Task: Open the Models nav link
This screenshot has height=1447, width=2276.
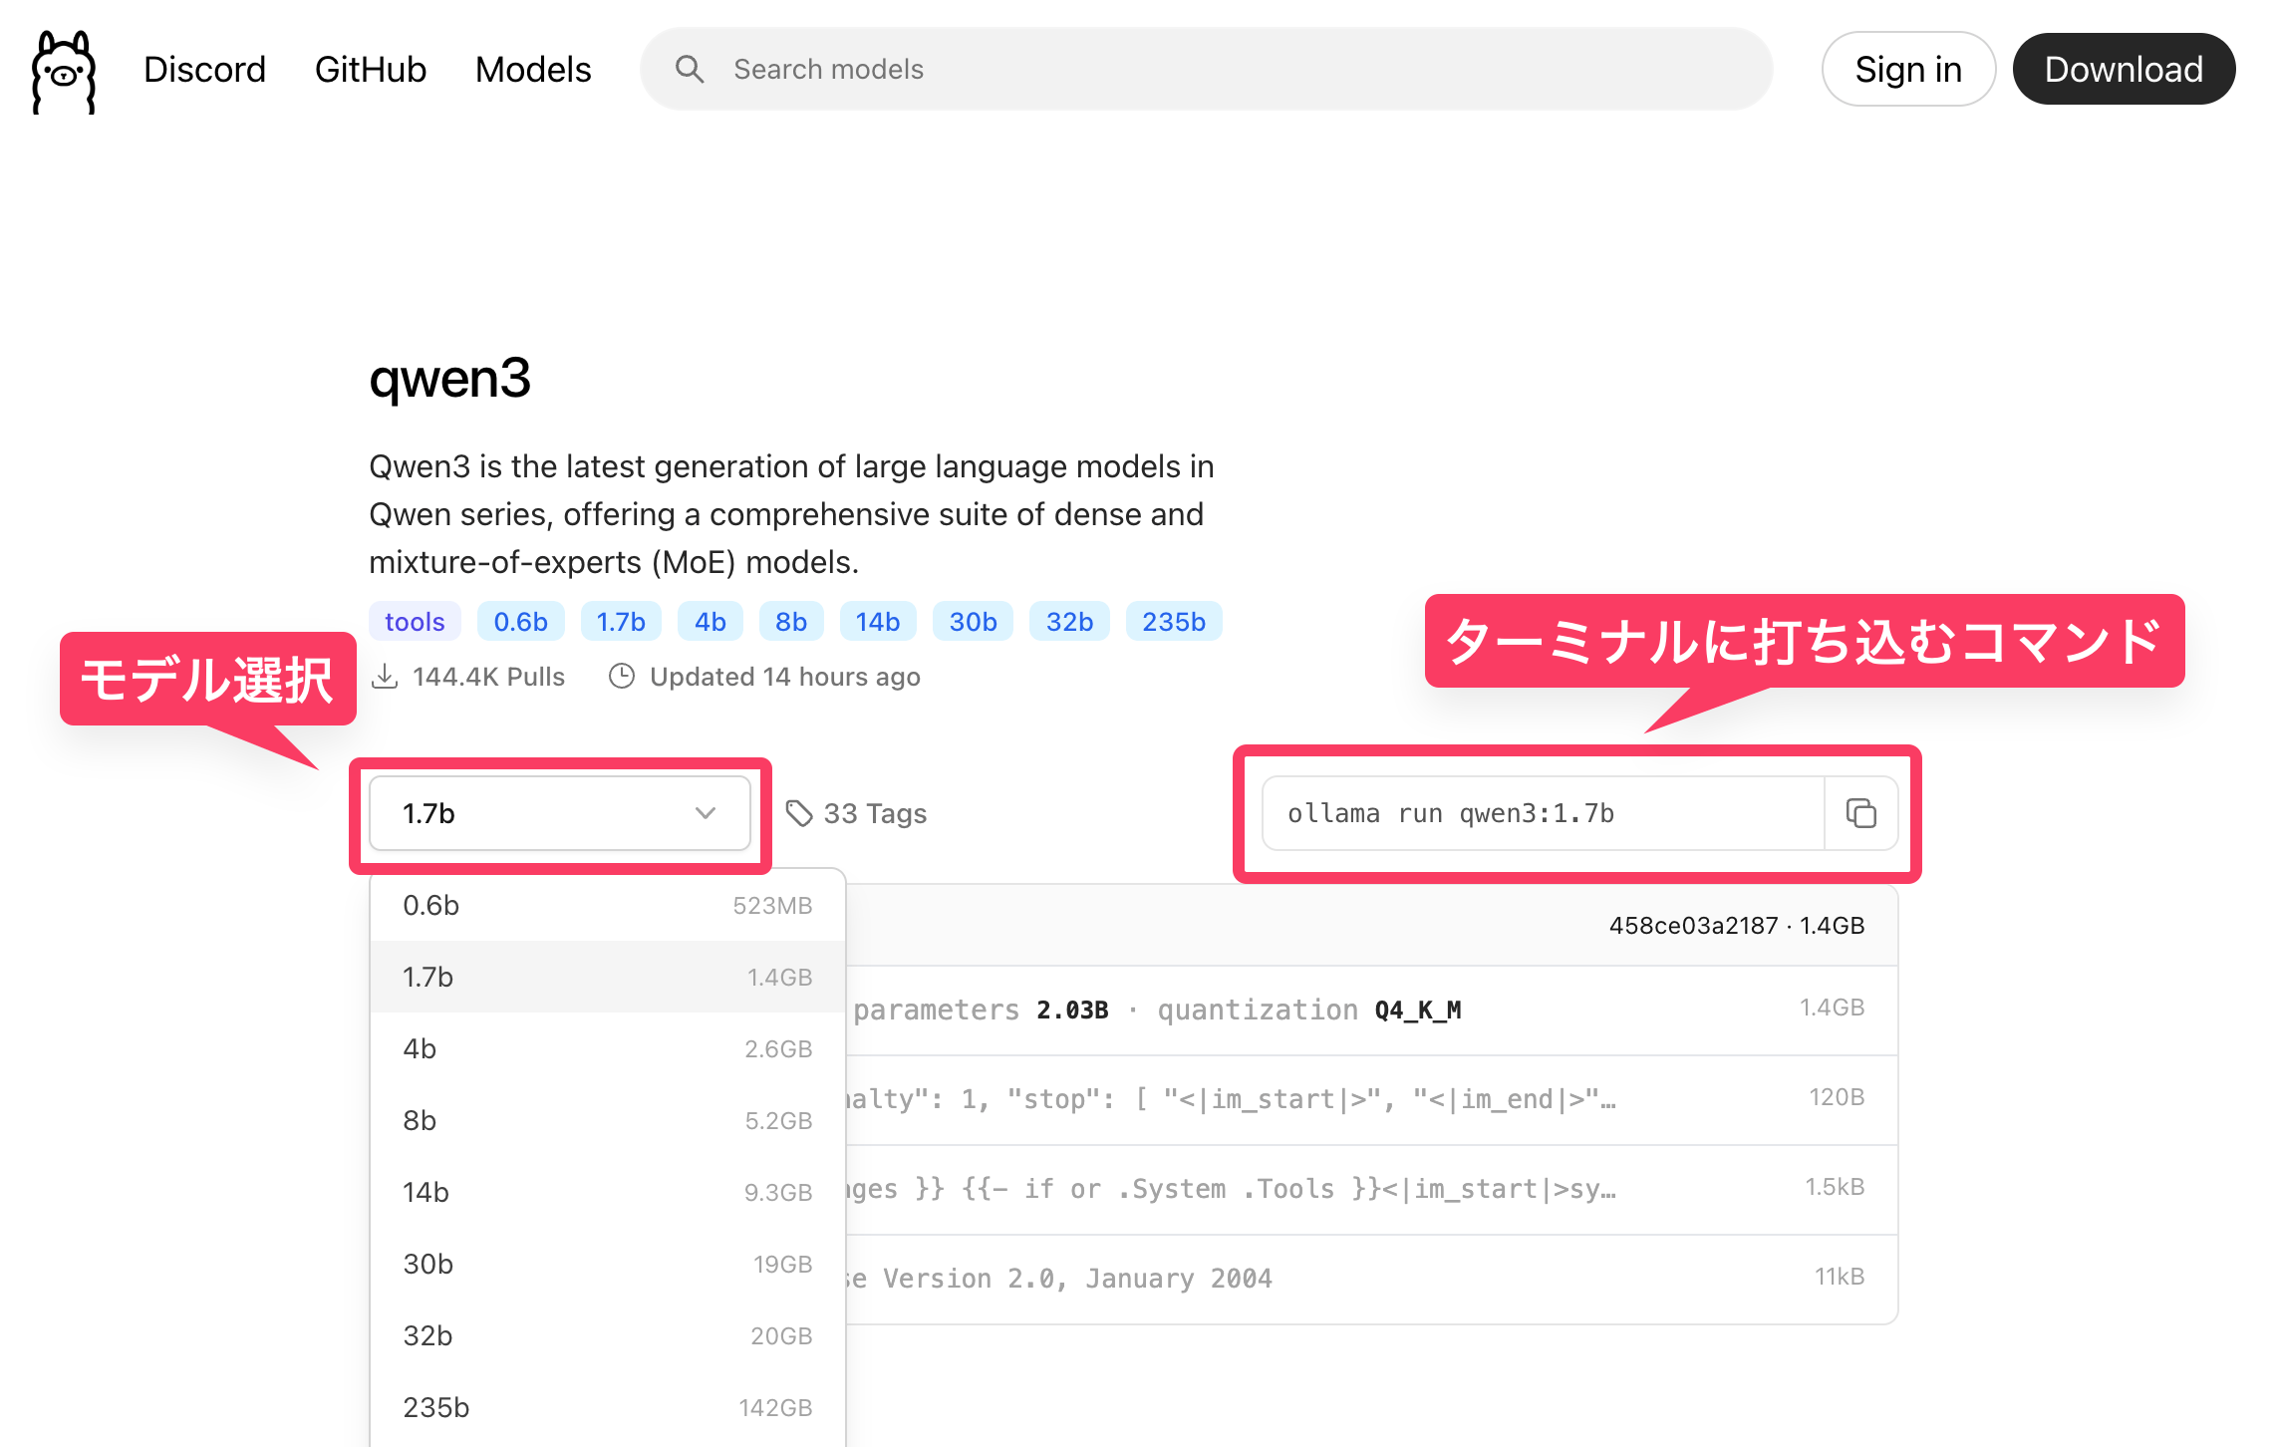Action: point(533,70)
